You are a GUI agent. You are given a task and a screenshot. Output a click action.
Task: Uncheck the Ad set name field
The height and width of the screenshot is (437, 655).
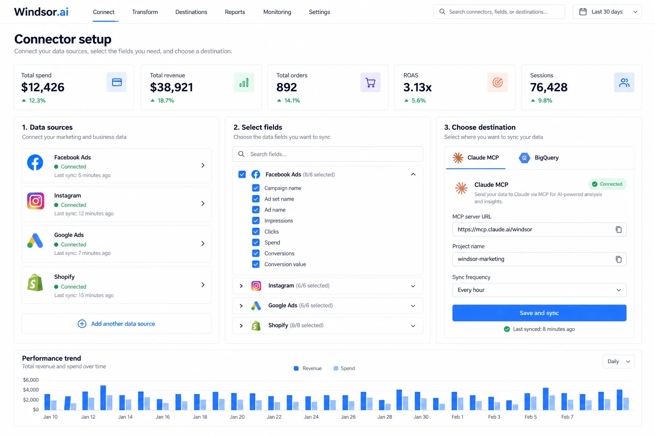pyautogui.click(x=256, y=199)
